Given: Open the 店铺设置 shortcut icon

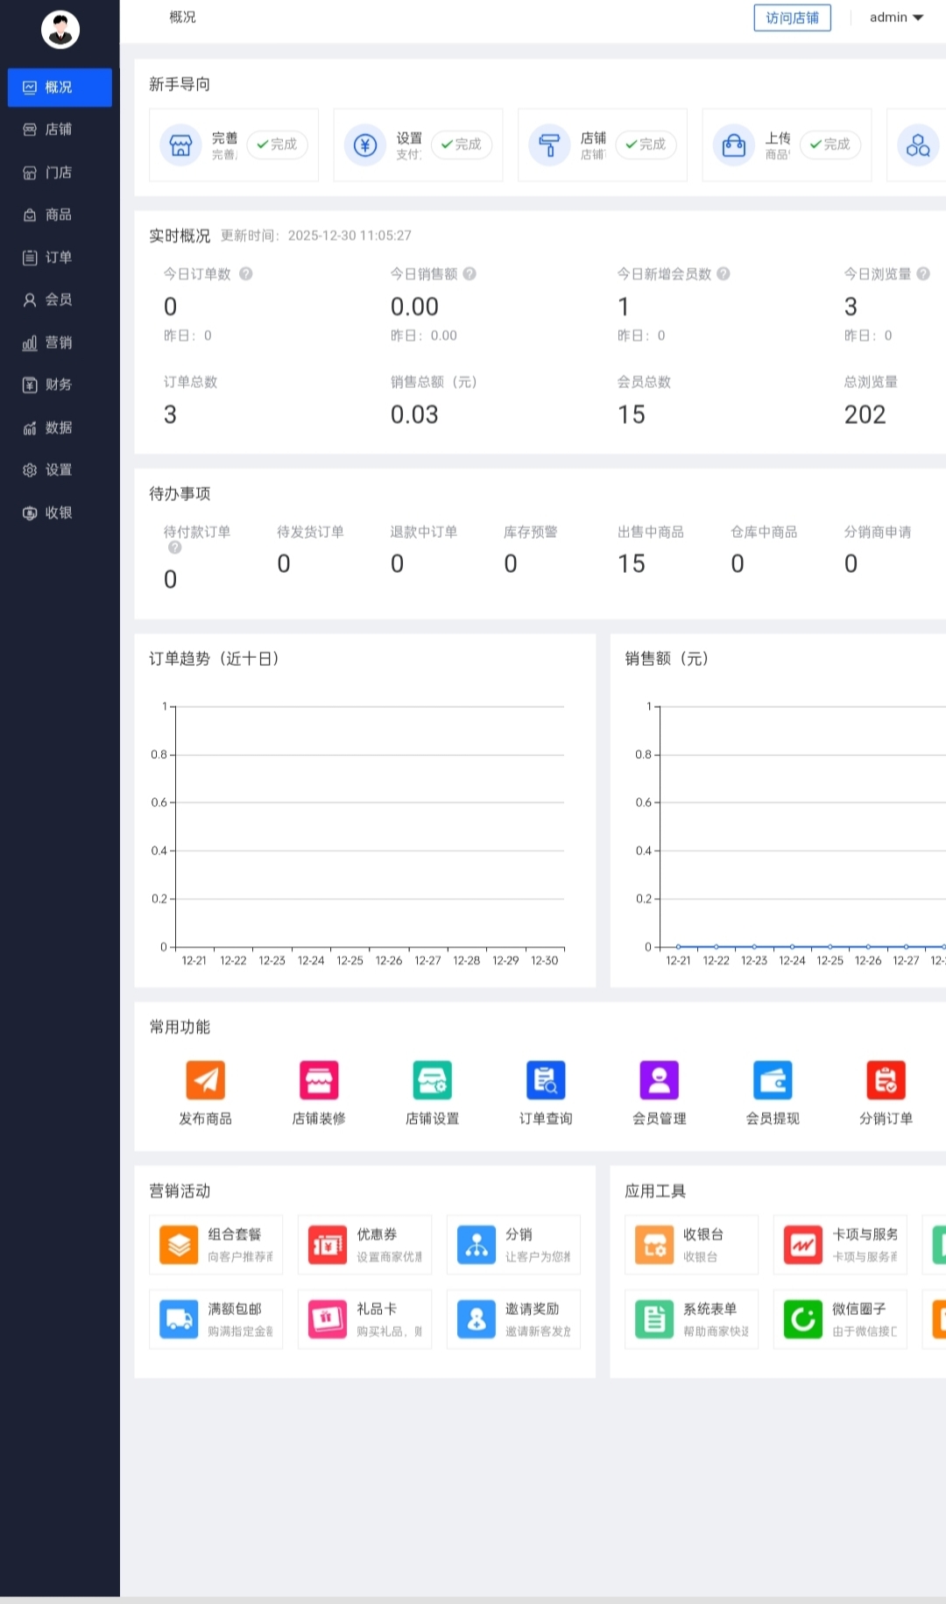Looking at the screenshot, I should 433,1079.
